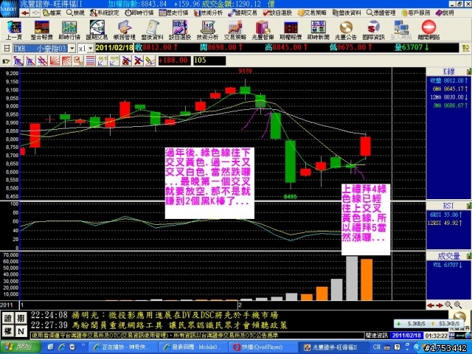Switch to 快播(QvodPlayer) taskbar window
Screen dimensions: 472x354
261,347
